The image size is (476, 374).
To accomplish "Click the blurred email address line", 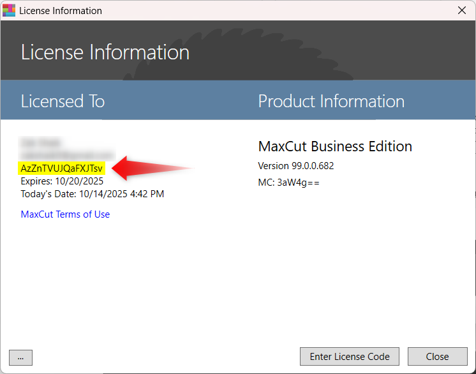I will click(x=66, y=155).
